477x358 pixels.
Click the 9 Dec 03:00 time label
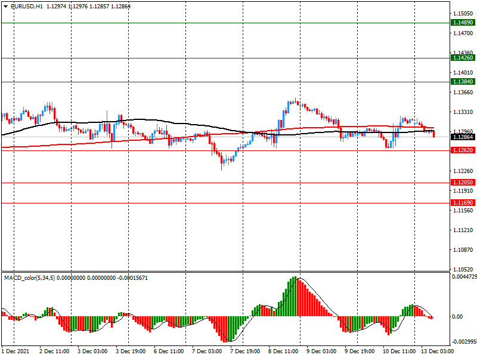click(x=321, y=351)
